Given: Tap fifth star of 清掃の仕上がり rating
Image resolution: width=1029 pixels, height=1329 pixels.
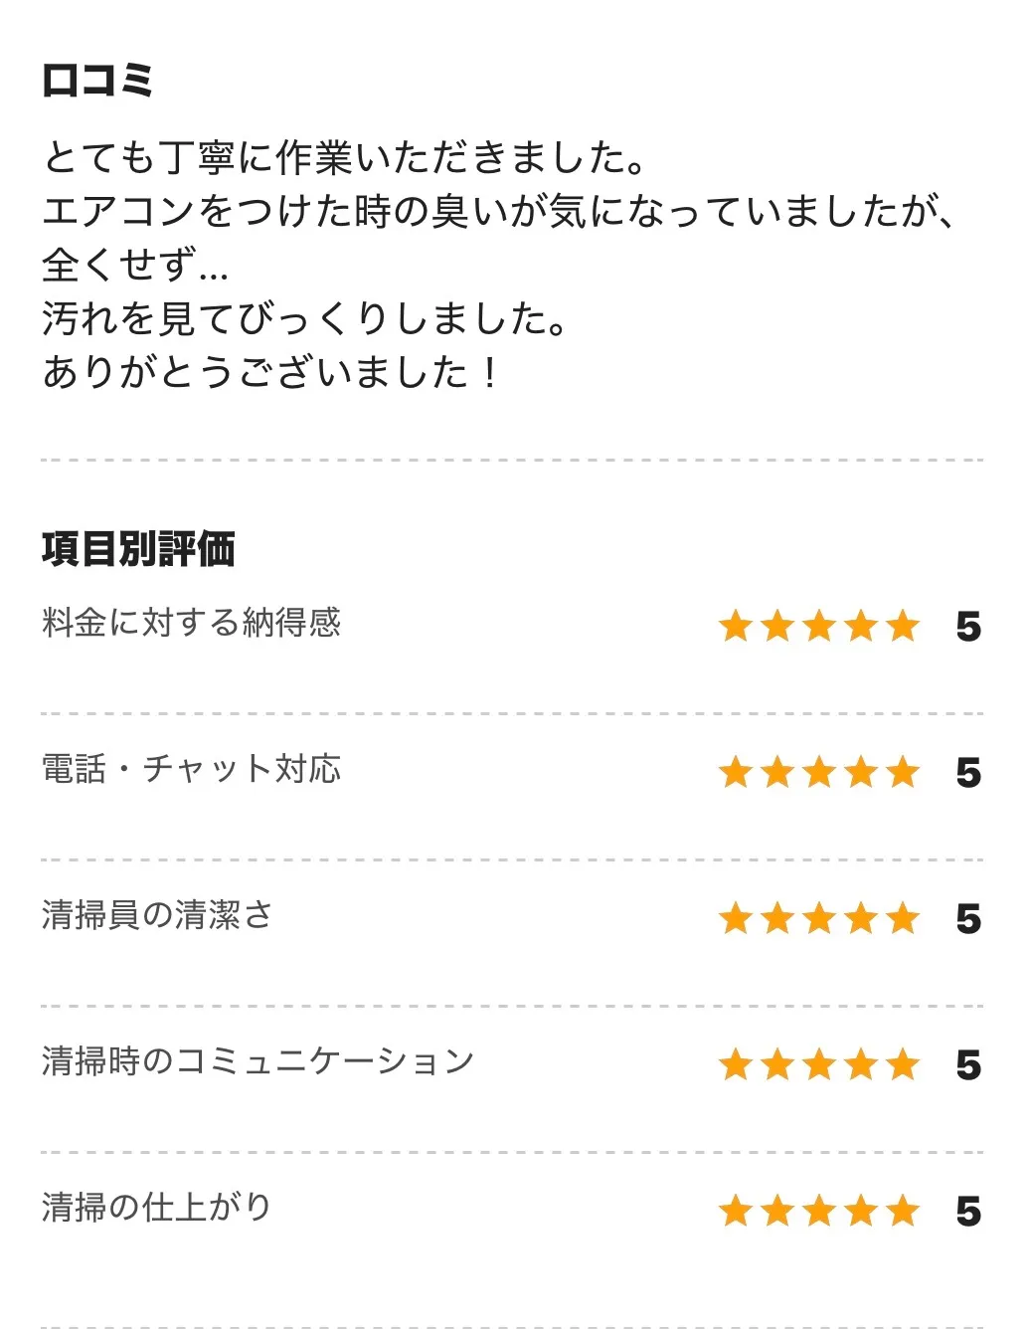Looking at the screenshot, I should click(903, 1212).
